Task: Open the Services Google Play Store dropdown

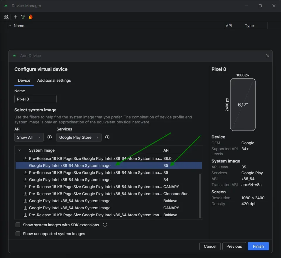Action: pos(79,137)
